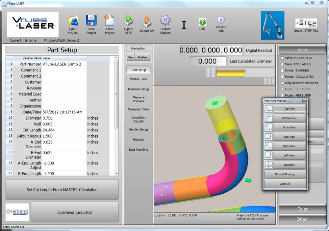Click the Open Project icon
The width and height of the screenshot is (329, 231).
(x=73, y=21)
